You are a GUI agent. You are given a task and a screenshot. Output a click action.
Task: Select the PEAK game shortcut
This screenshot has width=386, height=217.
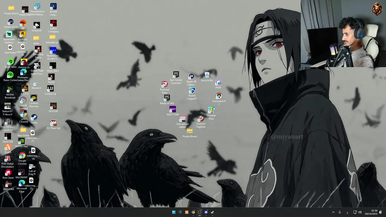click(218, 84)
